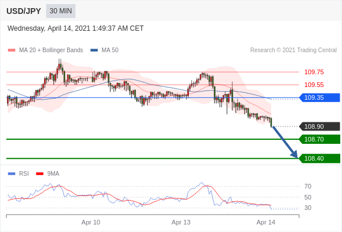Click the Apr 10 date axis marker
Image resolution: width=342 pixels, height=232 pixels.
click(x=91, y=222)
